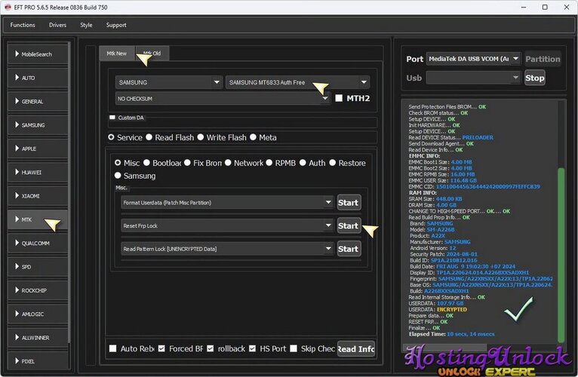Click the Stop button
Image resolution: width=578 pixels, height=377 pixels.
point(534,78)
